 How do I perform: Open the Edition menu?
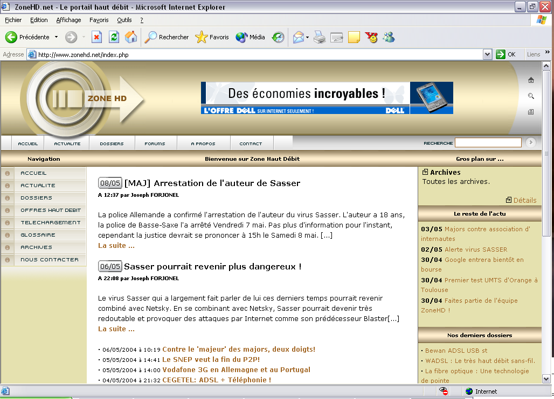pyautogui.click(x=39, y=20)
